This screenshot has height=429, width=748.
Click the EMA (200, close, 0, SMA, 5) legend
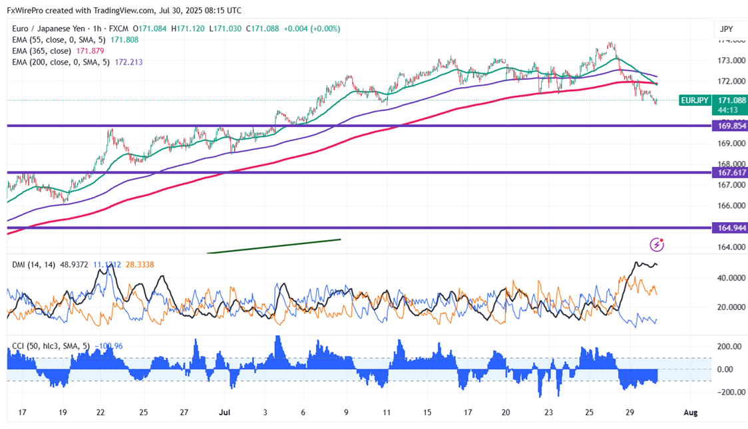tap(61, 62)
